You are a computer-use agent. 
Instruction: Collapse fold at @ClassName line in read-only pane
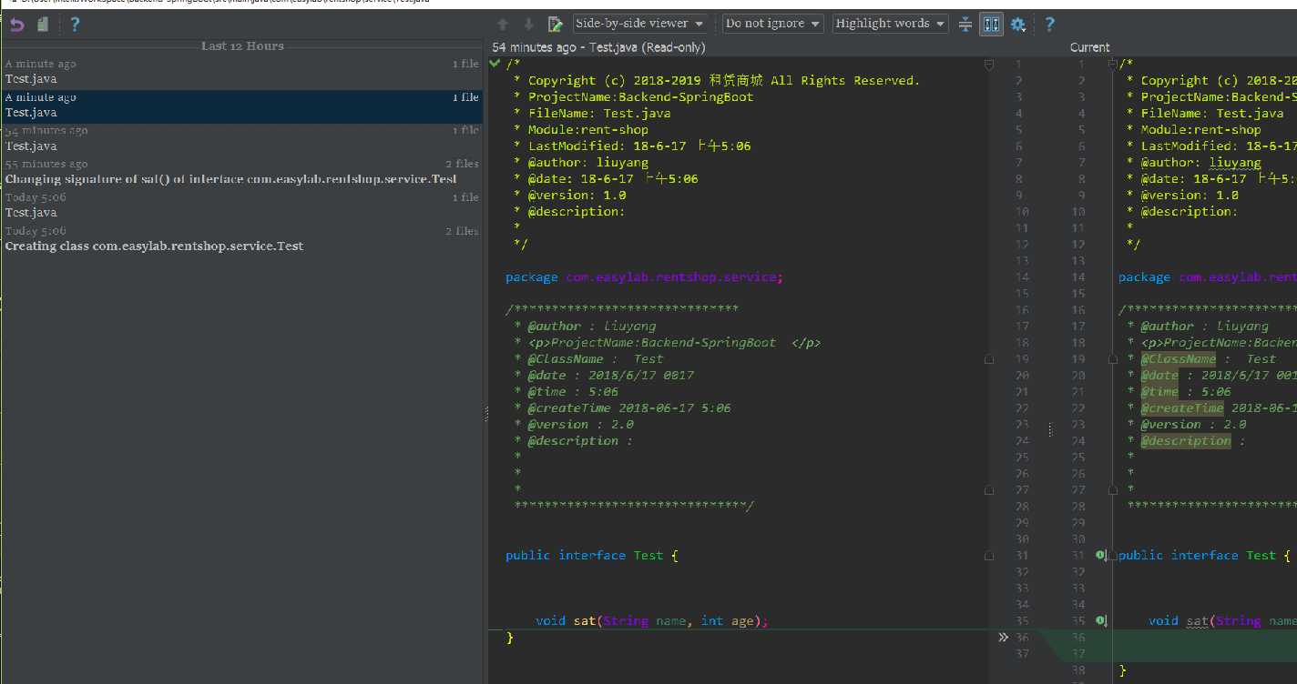(989, 359)
